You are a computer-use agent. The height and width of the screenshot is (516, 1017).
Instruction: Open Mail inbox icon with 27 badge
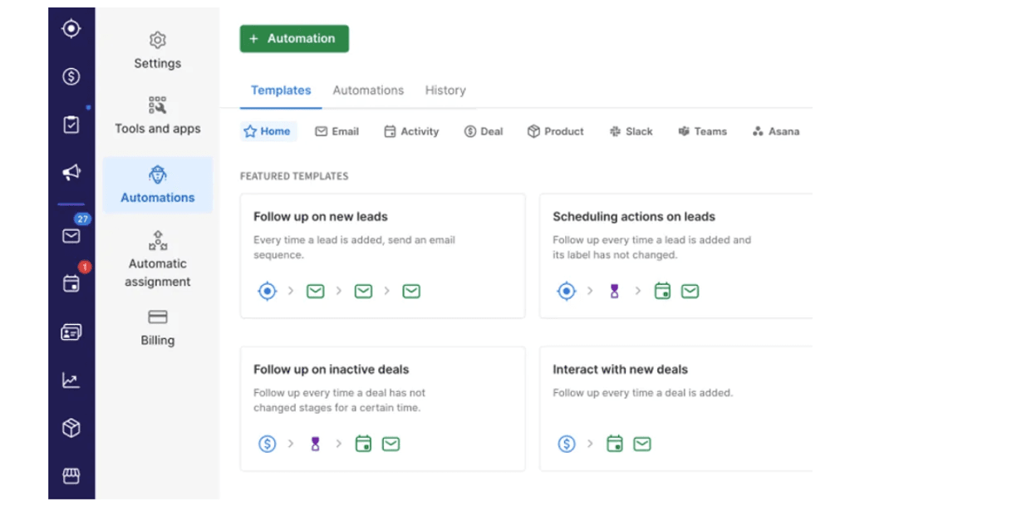pos(71,235)
